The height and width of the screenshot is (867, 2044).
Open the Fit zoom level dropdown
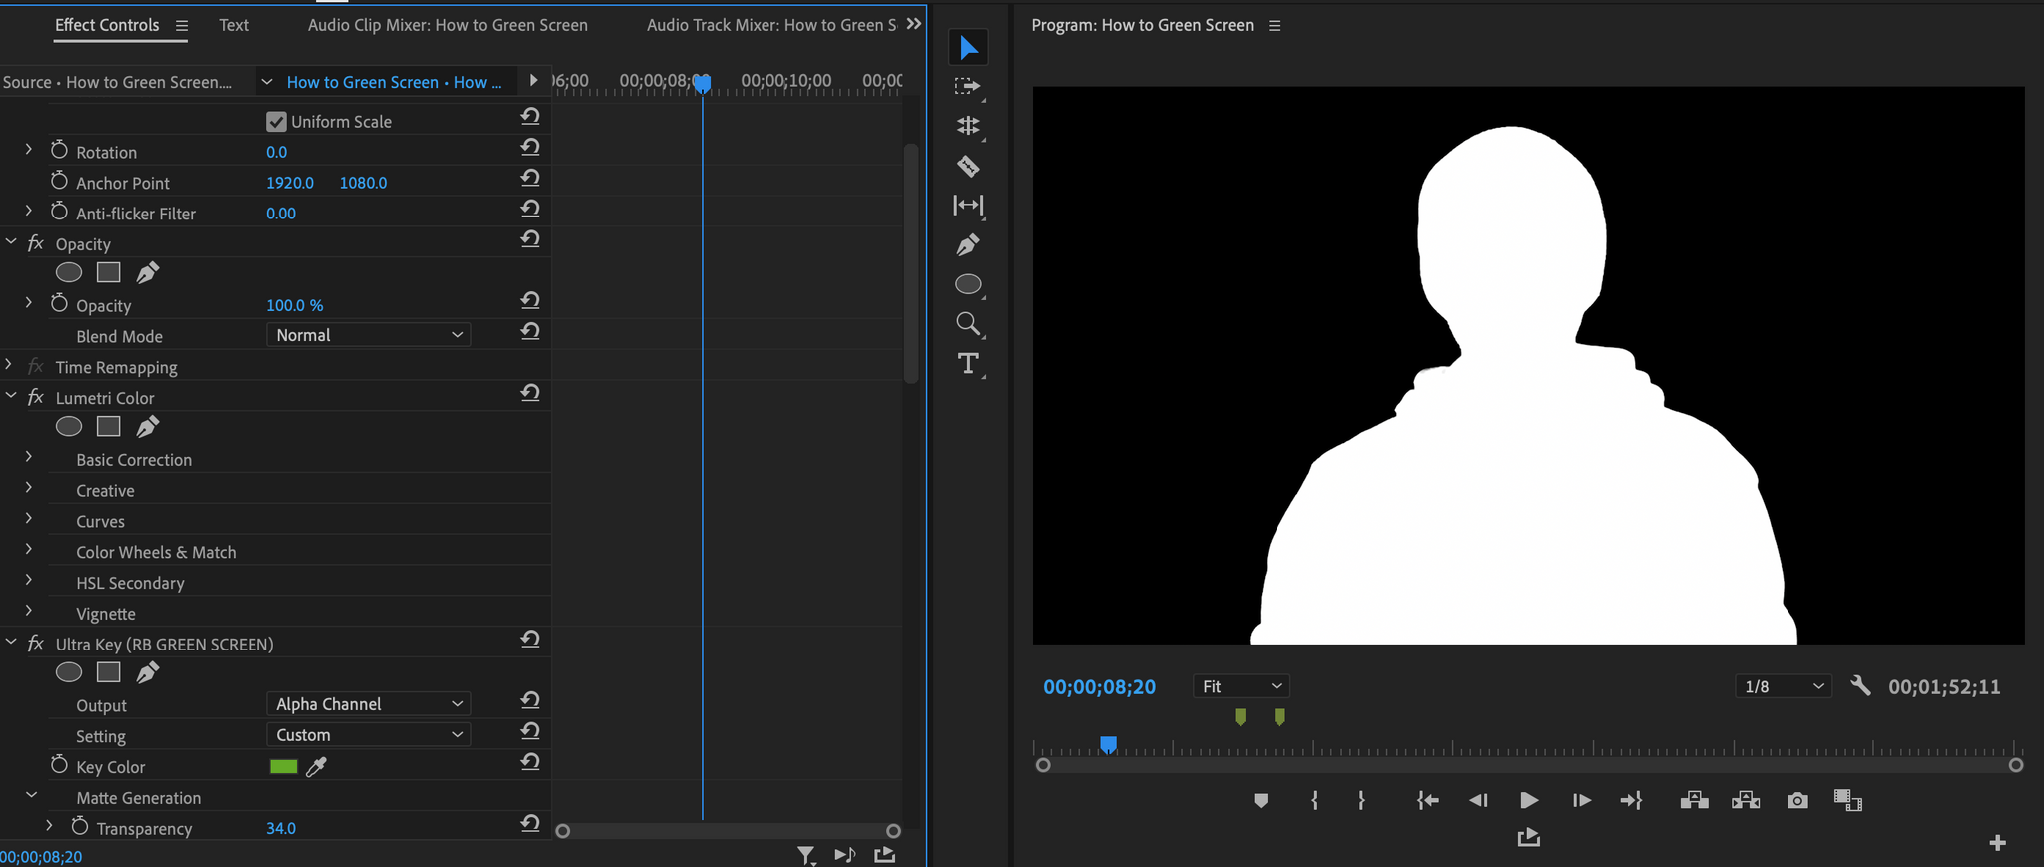(1241, 686)
